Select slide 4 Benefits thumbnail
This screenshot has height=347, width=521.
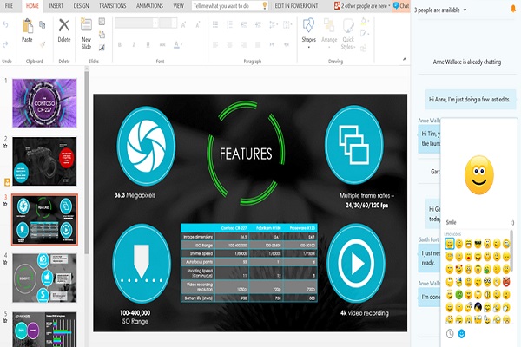coord(44,278)
